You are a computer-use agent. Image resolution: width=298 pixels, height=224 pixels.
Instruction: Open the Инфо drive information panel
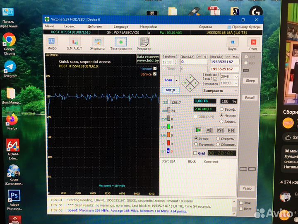point(52,43)
